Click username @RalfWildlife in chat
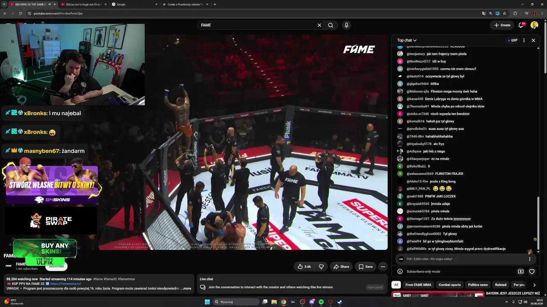 417,249
